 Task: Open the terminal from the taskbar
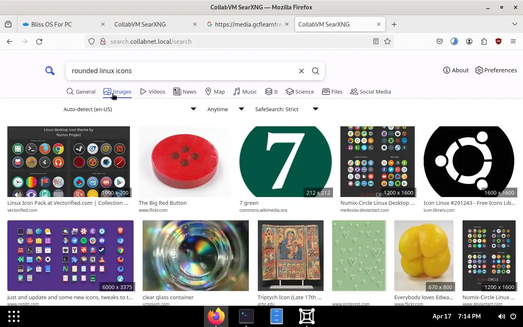(246, 316)
